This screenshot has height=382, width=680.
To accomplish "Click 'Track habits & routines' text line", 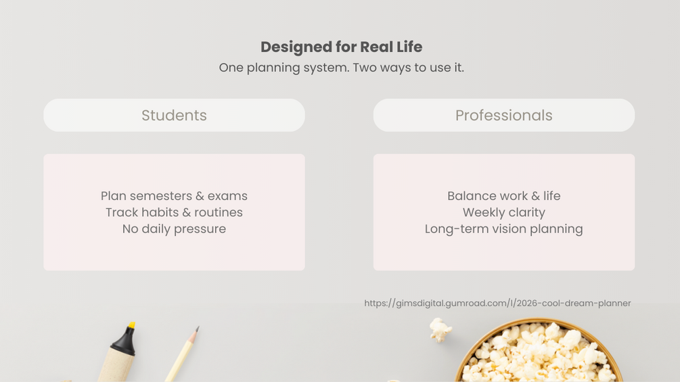I will [174, 212].
